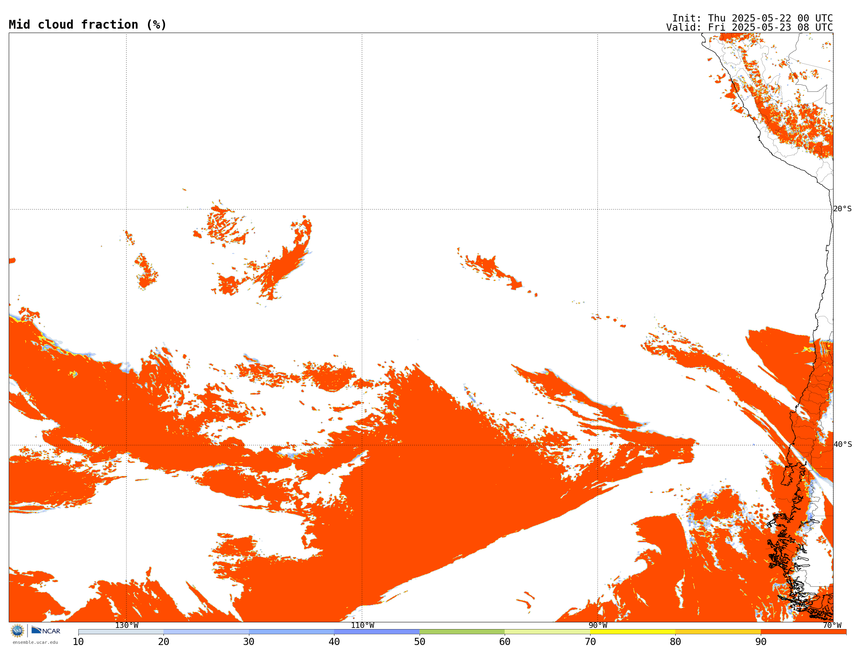
Task: Select the 80-90 amber colorbar segment
Action: (x=718, y=632)
